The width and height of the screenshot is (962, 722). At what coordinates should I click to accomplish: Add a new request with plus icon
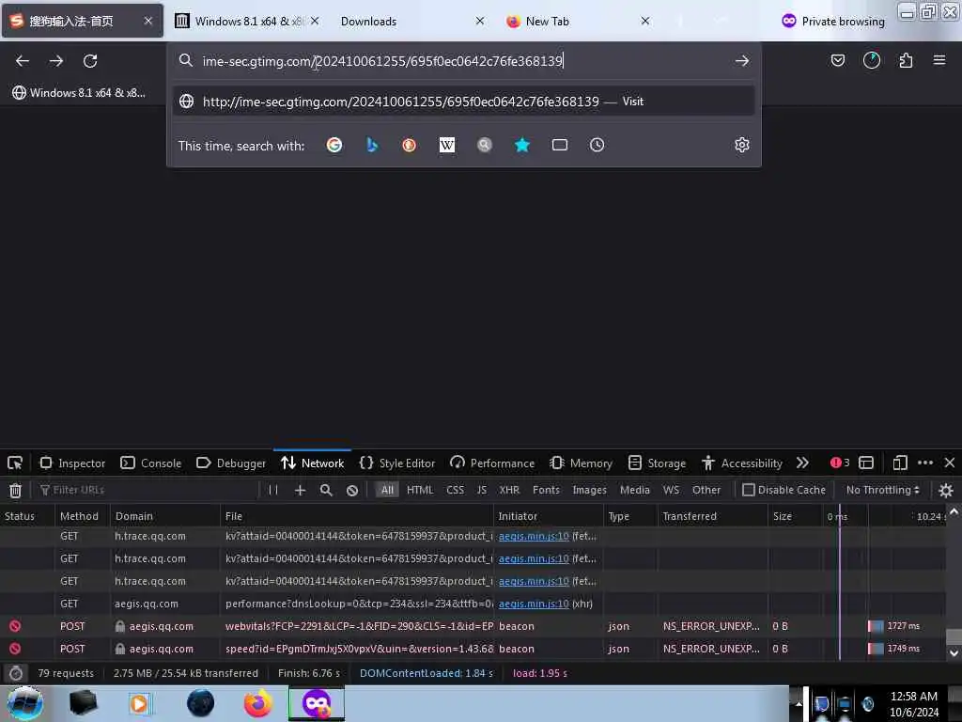point(300,490)
